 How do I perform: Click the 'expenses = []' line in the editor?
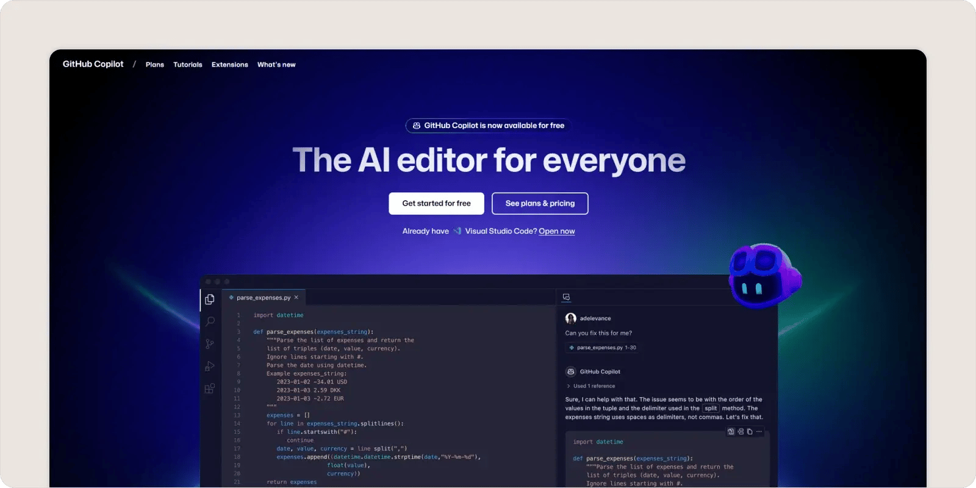(288, 415)
